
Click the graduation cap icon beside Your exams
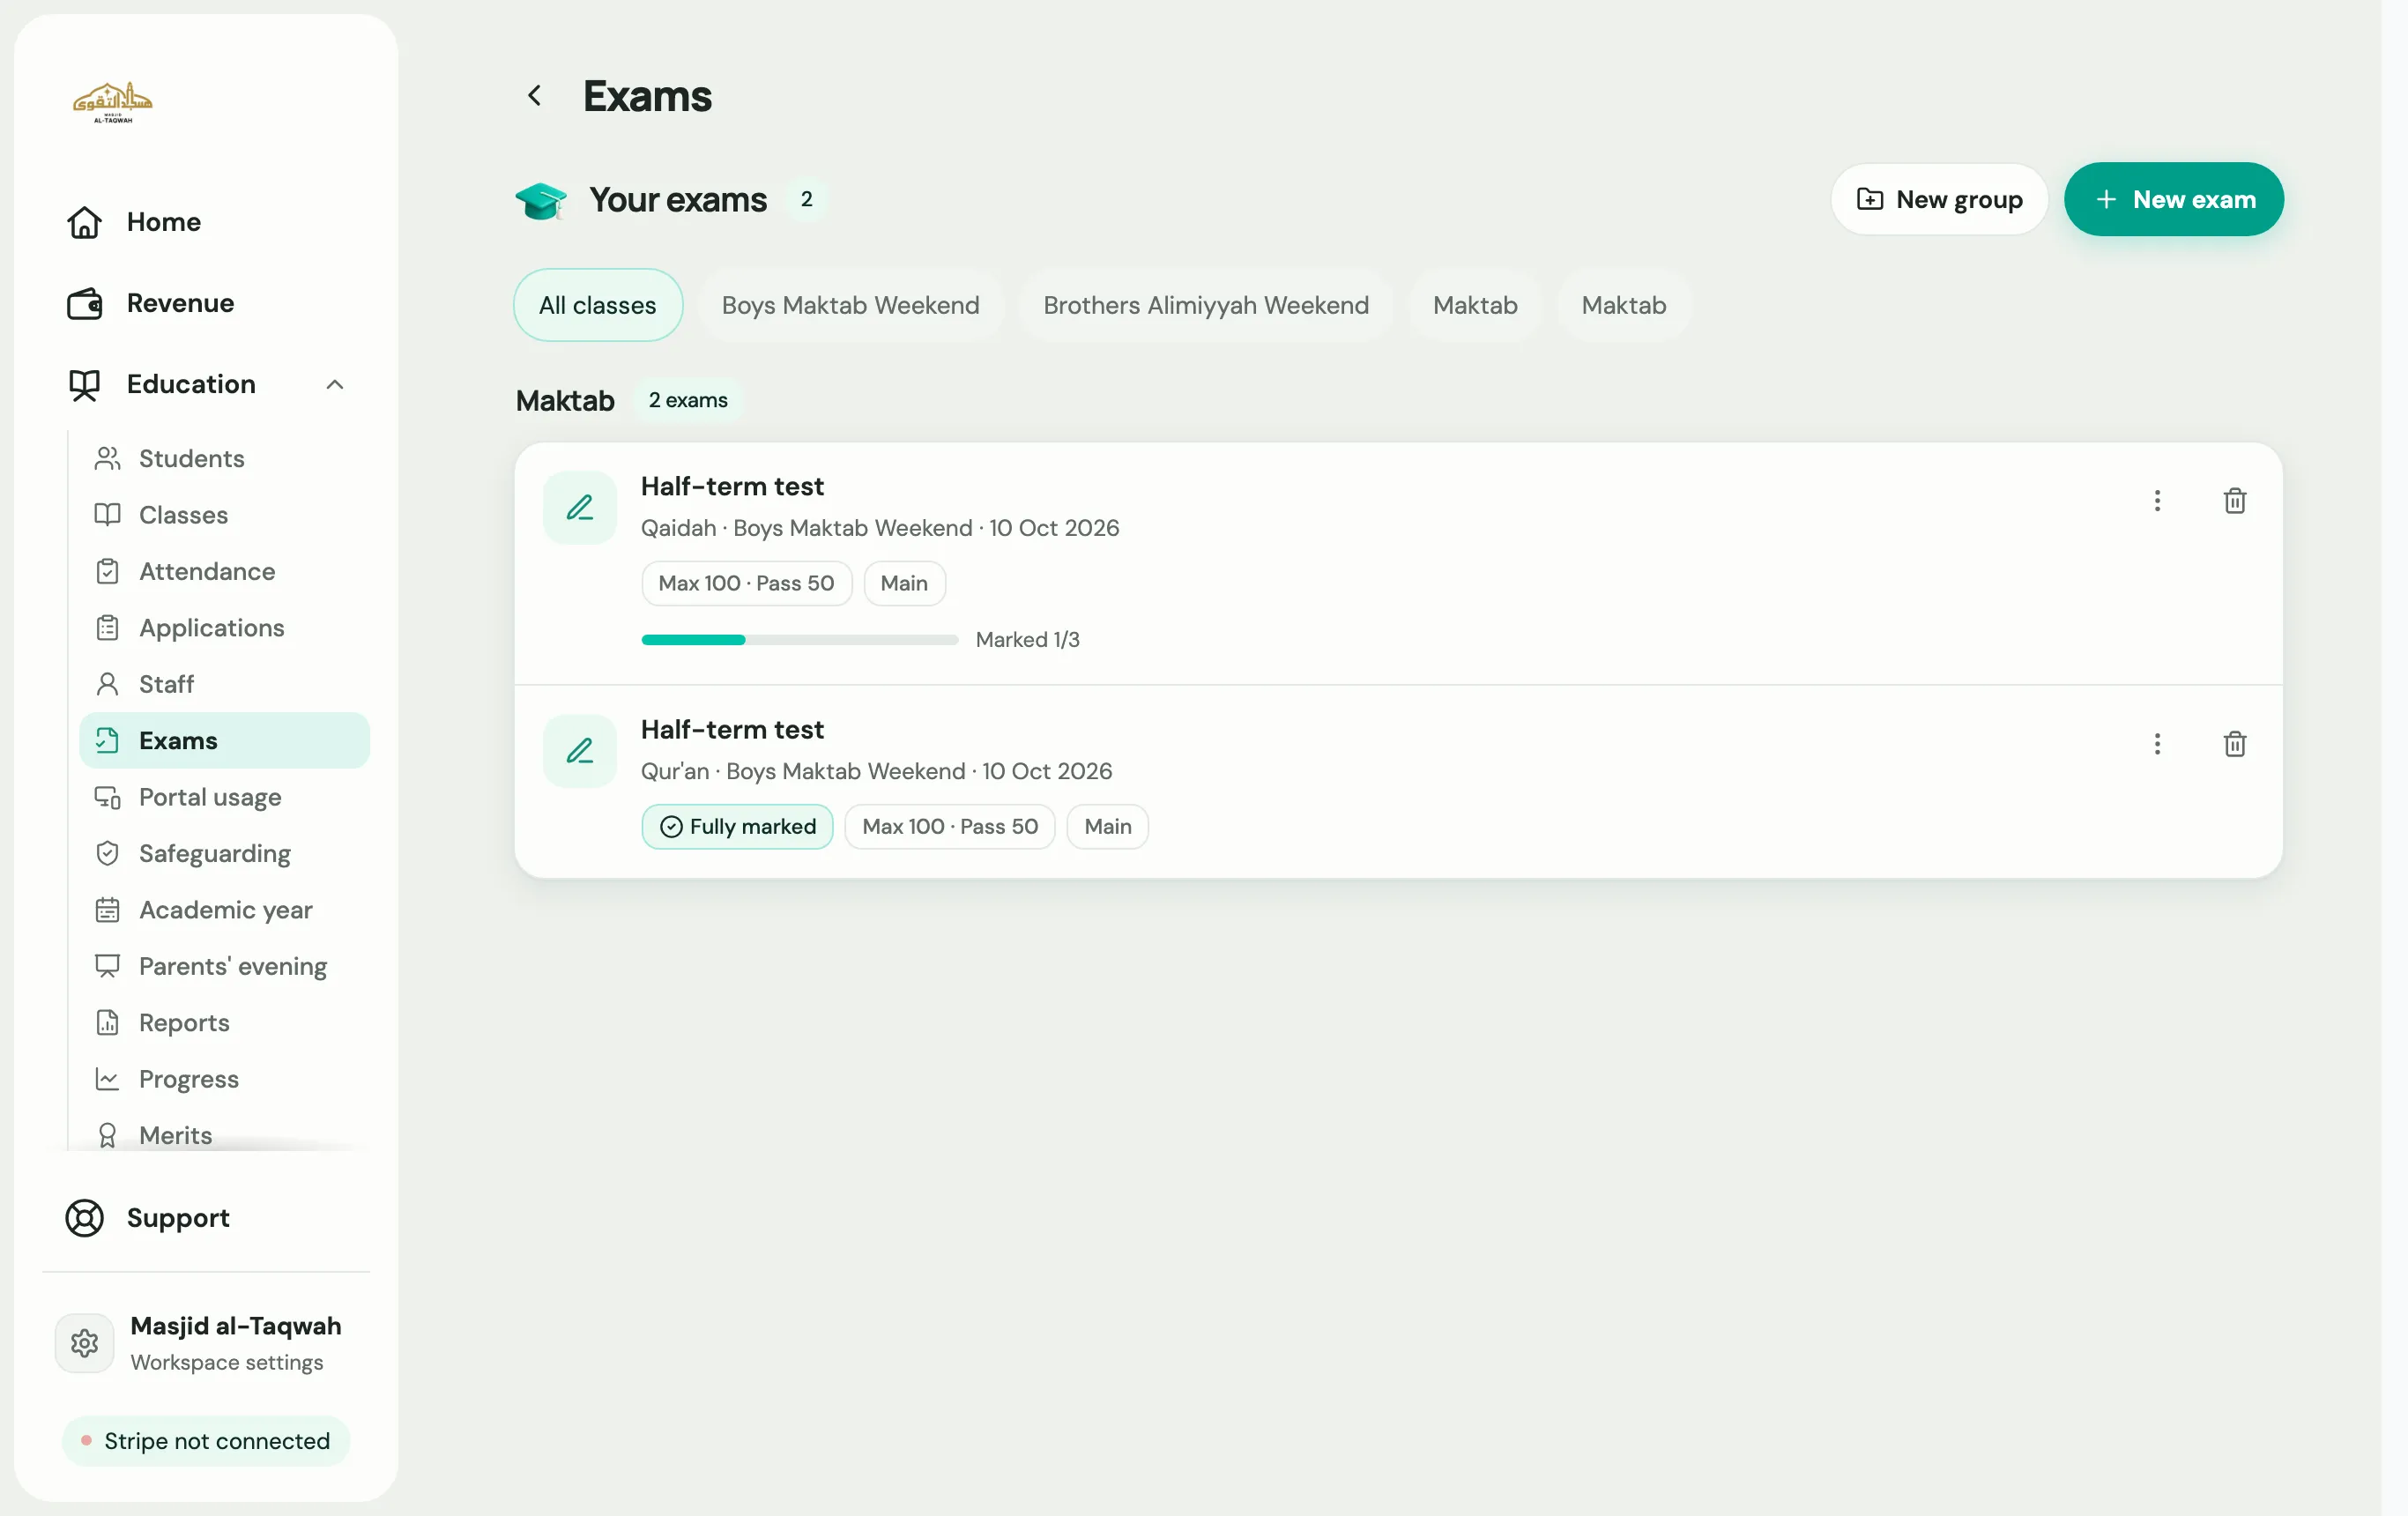[x=541, y=201]
